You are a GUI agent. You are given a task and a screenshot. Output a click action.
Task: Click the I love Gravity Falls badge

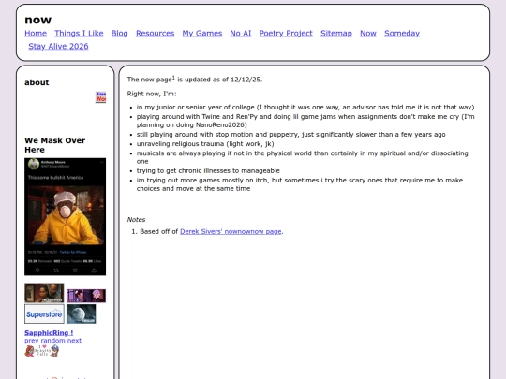pyautogui.click(x=42, y=350)
